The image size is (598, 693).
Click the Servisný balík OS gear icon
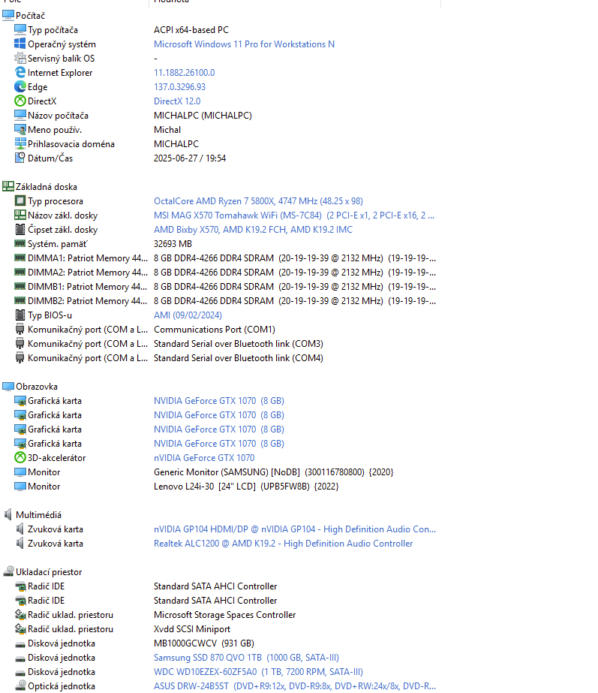pos(20,58)
